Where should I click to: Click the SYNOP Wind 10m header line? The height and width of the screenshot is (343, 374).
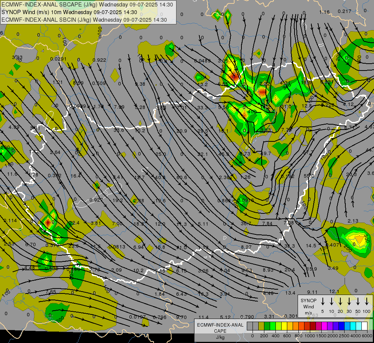69,12
